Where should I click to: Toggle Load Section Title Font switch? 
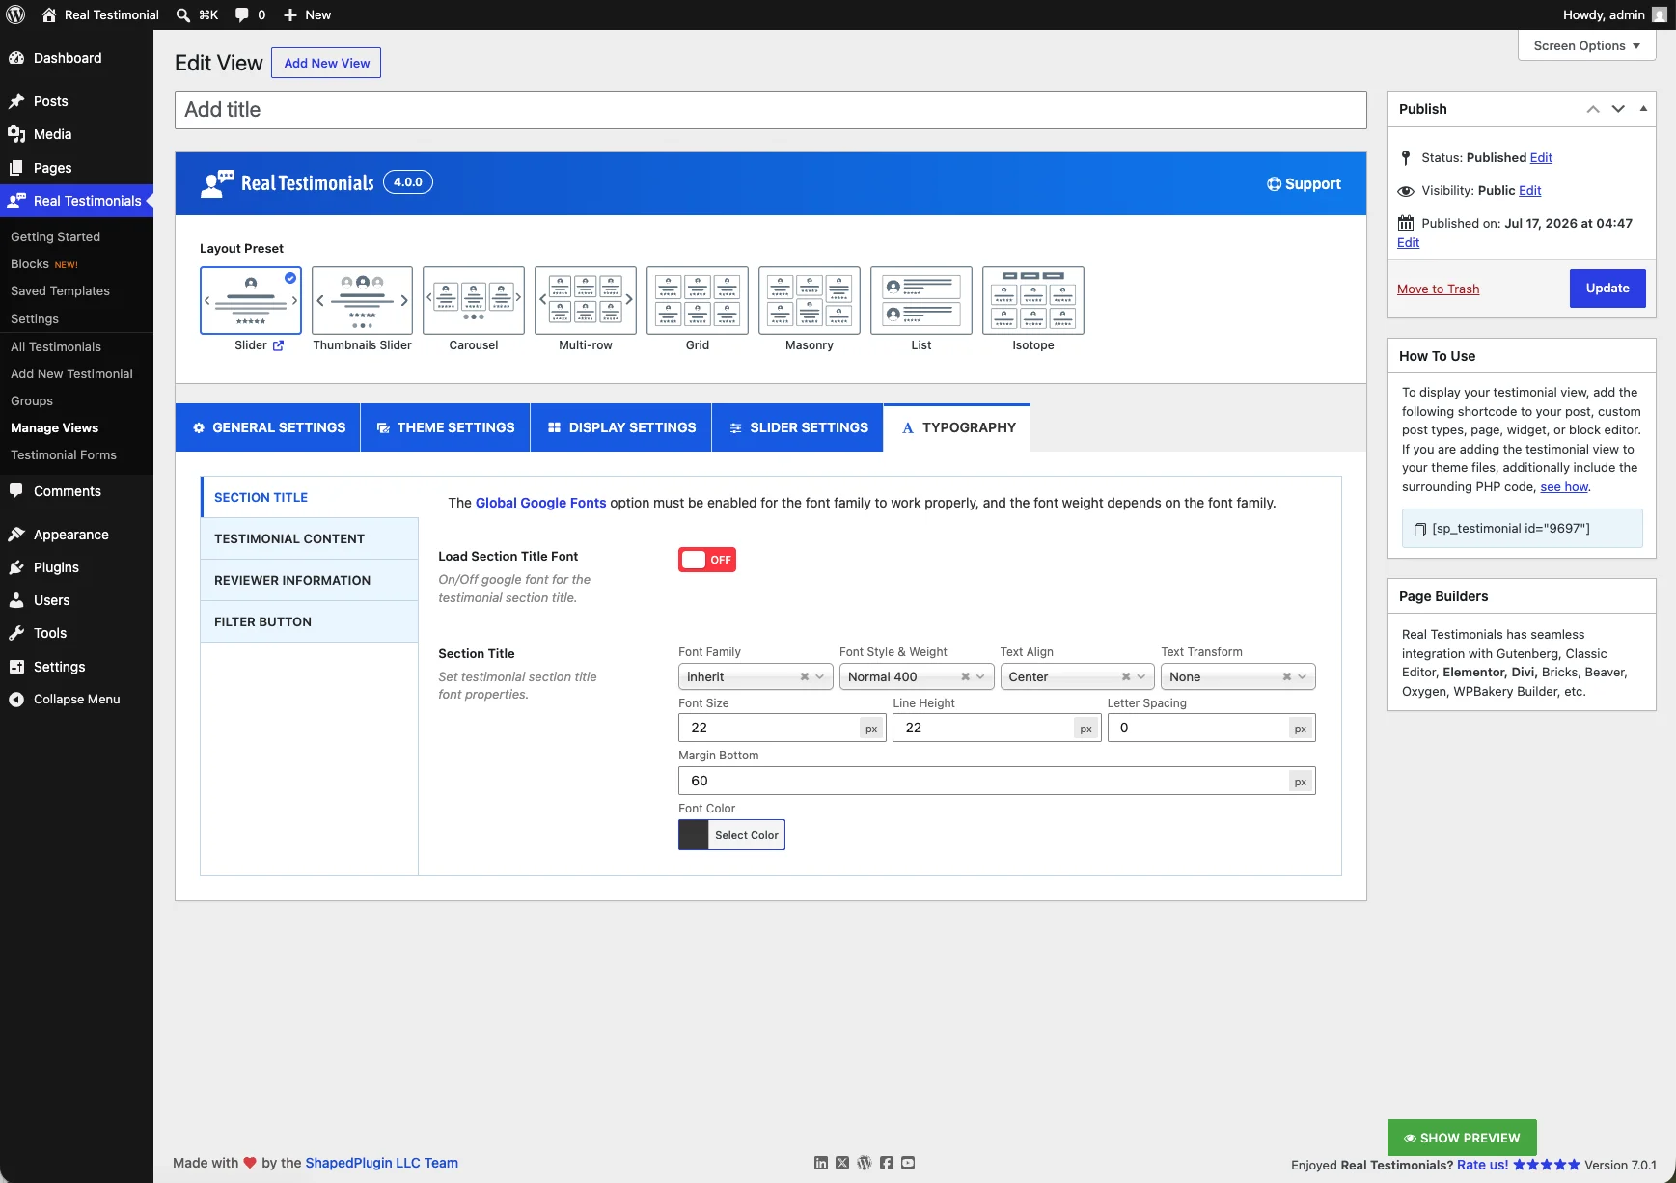point(707,560)
